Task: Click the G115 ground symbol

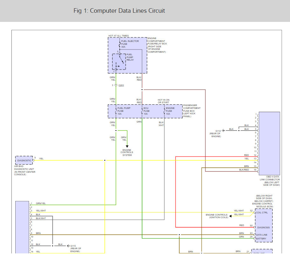Action: click(x=68, y=246)
